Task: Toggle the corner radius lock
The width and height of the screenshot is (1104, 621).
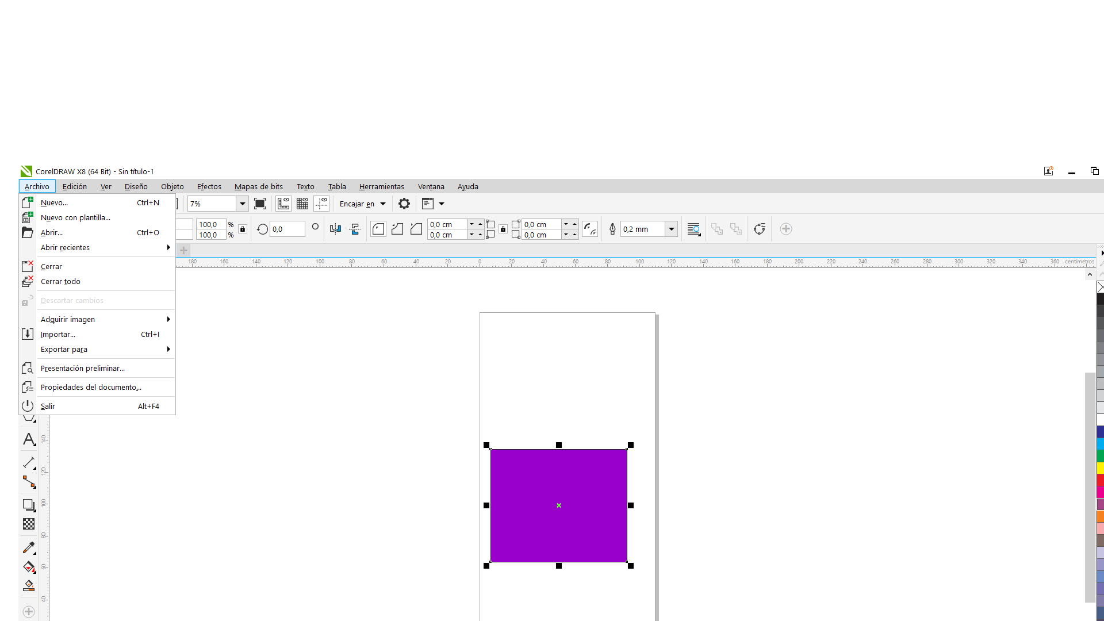Action: 503,229
